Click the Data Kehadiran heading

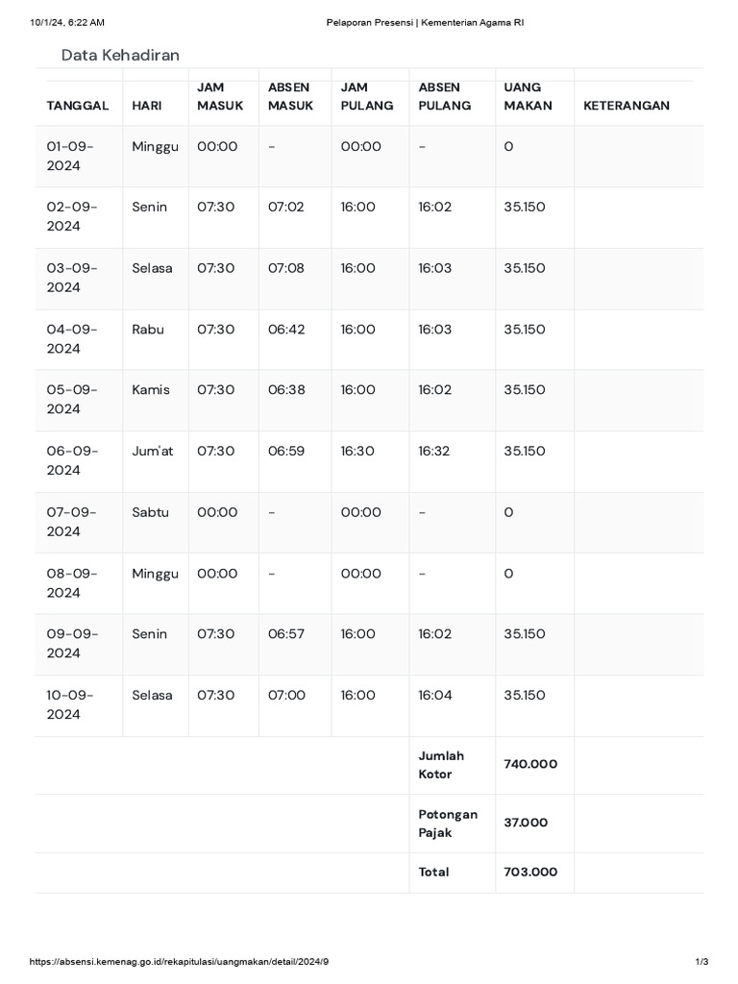coord(120,55)
